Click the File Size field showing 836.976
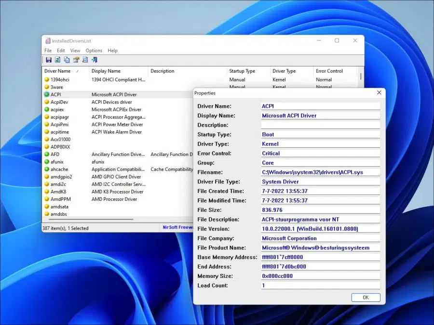Image resolution: width=434 pixels, height=325 pixels. tap(321, 210)
